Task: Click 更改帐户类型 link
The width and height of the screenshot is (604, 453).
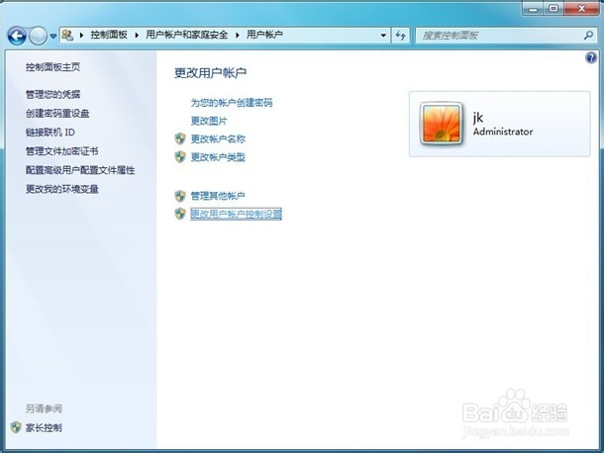Action: pos(218,157)
